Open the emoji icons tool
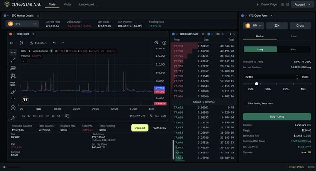Viewport: 316px width, 171px height. 13,108
